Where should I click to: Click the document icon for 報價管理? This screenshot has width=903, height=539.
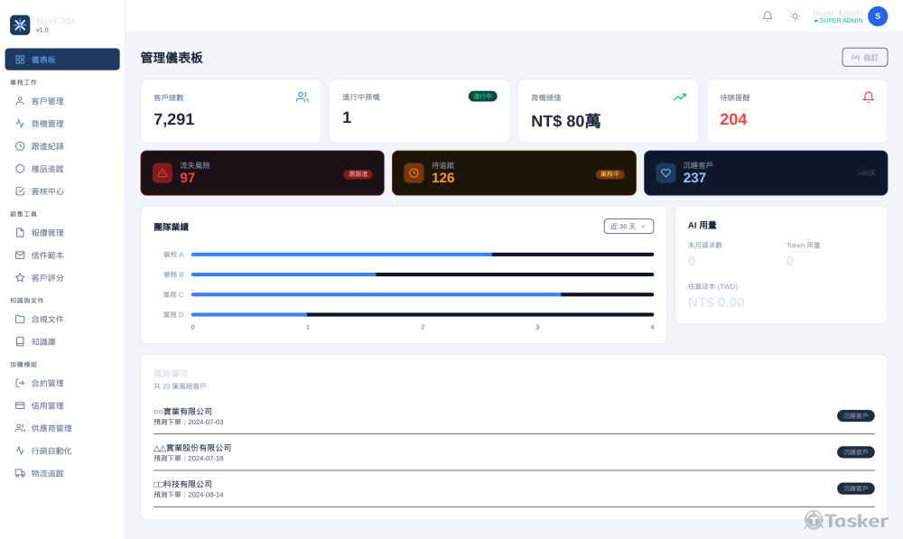pos(20,233)
